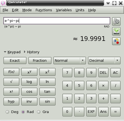Toggle the Exact button
124x121 pixels.
(x=15, y=60)
